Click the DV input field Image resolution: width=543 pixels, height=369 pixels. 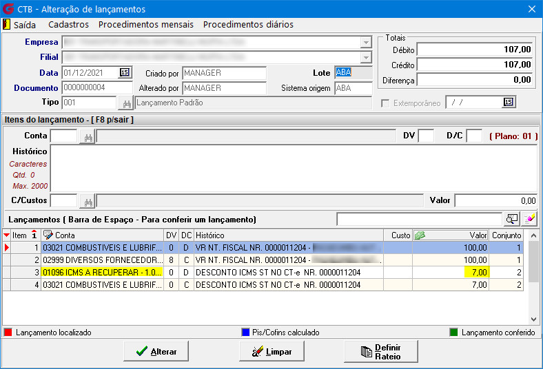426,136
